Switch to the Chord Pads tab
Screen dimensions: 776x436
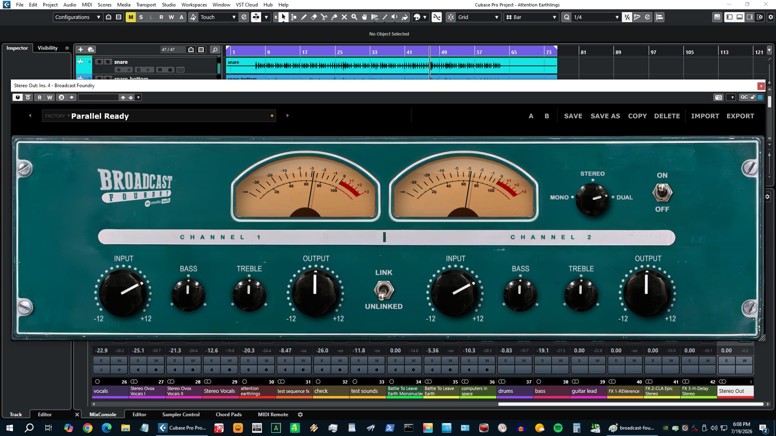point(228,414)
